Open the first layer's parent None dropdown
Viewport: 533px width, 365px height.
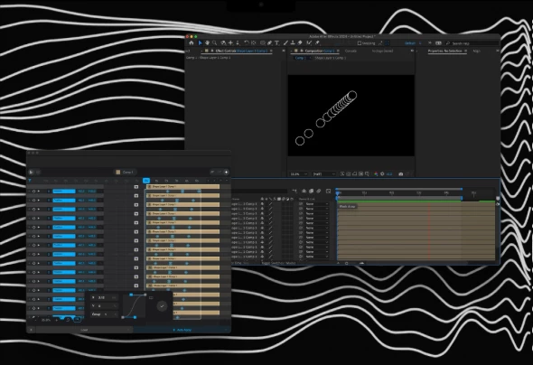click(x=317, y=204)
